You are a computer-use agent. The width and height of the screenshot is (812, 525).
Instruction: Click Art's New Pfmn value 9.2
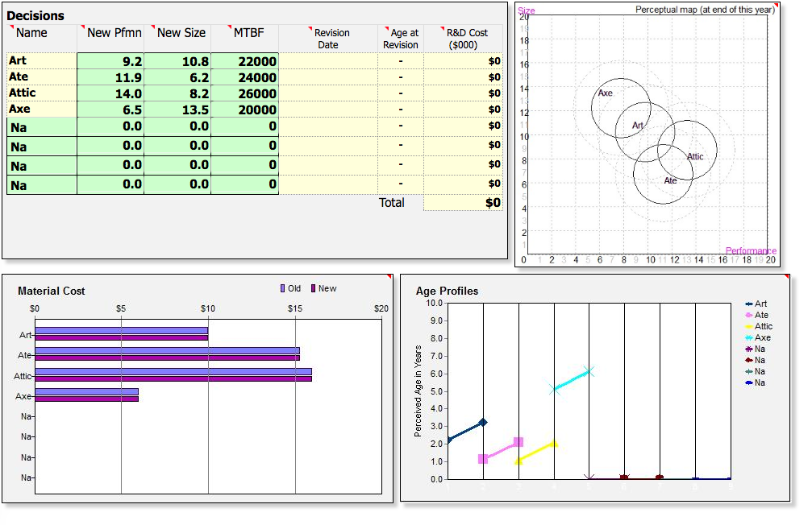click(110, 61)
